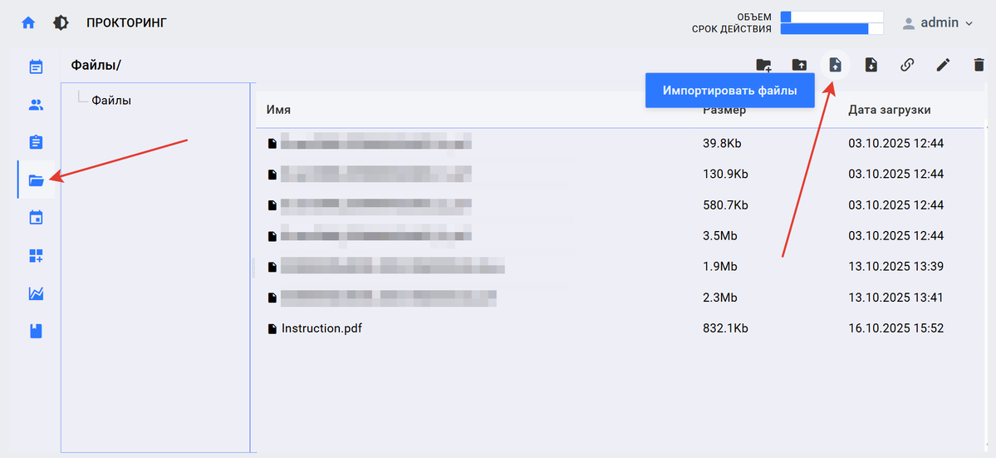Image resolution: width=996 pixels, height=458 pixels.
Task: Toggle the theme contrast icon
Action: (x=61, y=23)
